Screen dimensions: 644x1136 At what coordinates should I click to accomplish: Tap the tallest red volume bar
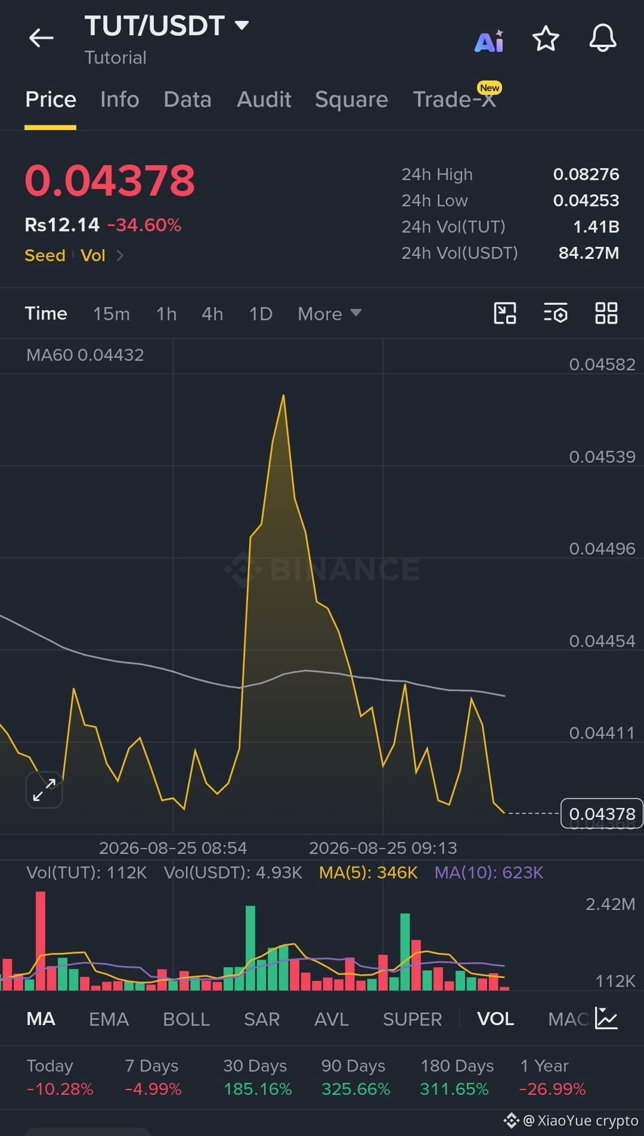41,940
